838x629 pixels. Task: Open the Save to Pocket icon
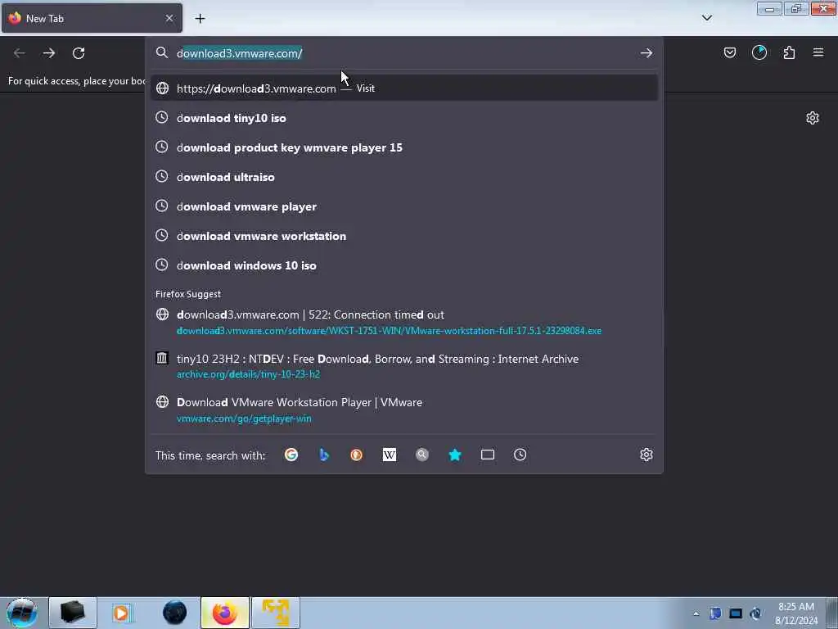point(729,52)
